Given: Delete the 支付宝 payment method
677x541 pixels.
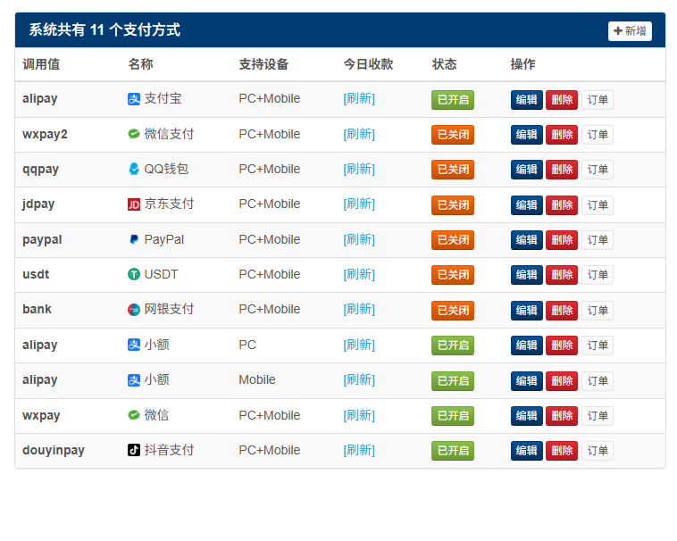Looking at the screenshot, I should pos(562,100).
